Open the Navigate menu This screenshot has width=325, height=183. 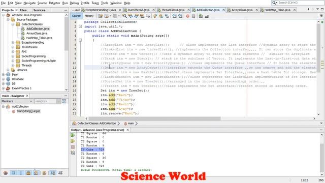click(x=29, y=3)
